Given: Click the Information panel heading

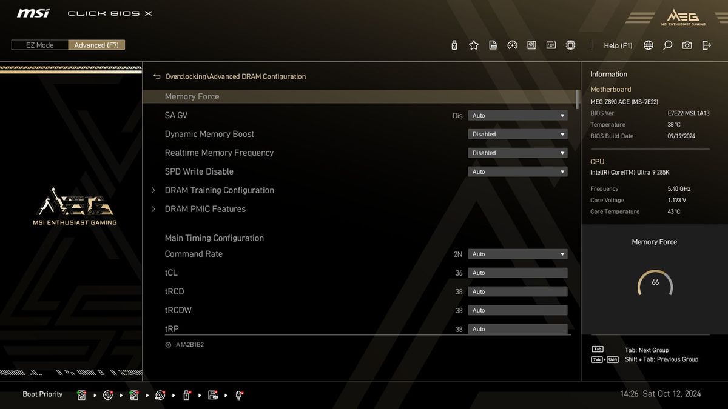Looking at the screenshot, I should point(608,75).
